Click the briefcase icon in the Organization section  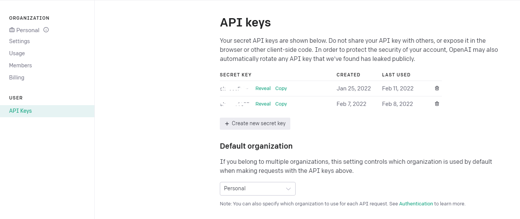click(x=12, y=30)
